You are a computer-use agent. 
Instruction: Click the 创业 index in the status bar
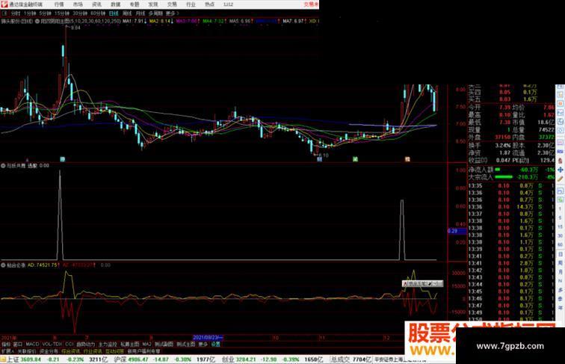pyautogui.click(x=227, y=360)
